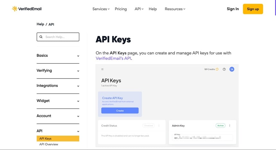Select API Keys in the sidebar
This screenshot has height=150, width=276.
pos(45,138)
